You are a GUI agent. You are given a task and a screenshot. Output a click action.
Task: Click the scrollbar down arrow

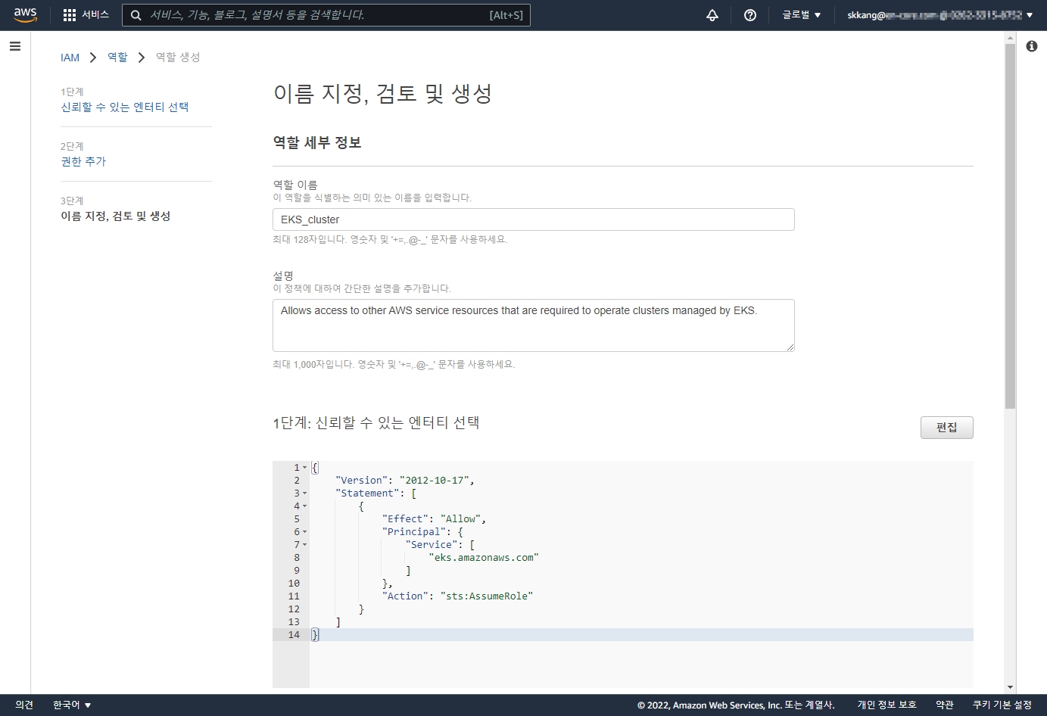1010,687
